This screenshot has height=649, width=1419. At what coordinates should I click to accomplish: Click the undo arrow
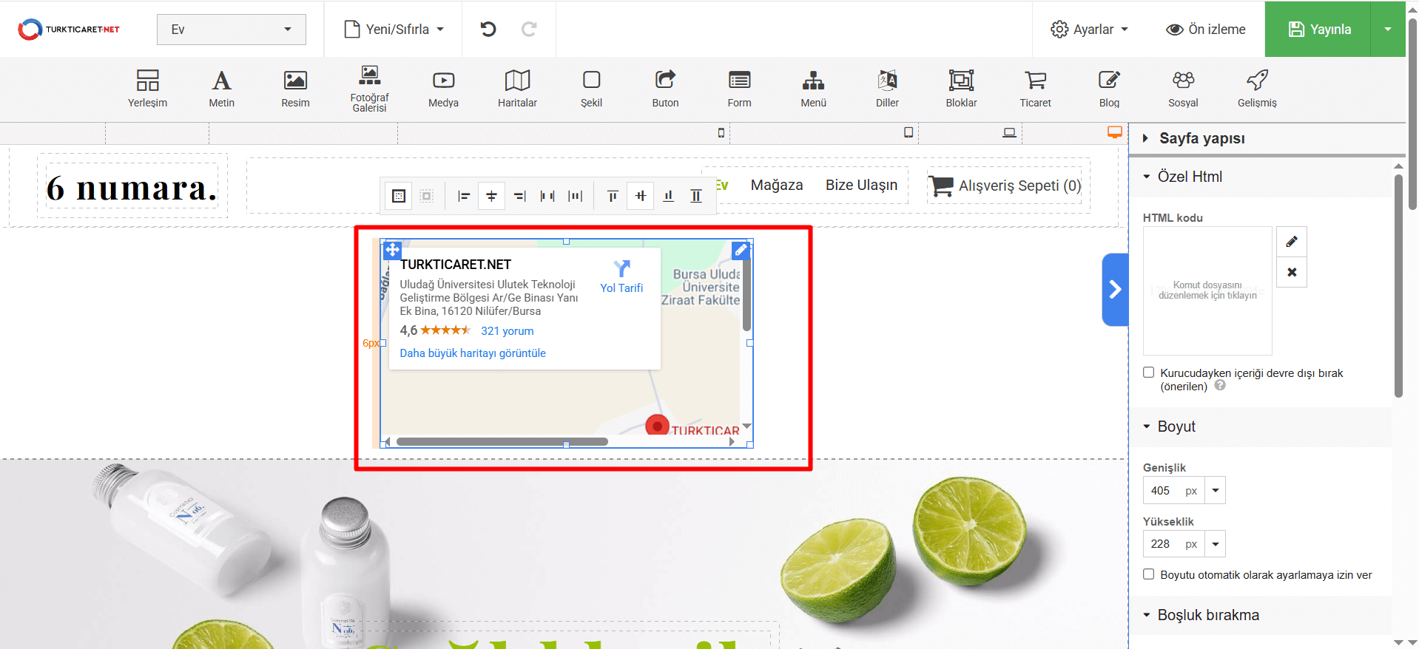click(488, 29)
